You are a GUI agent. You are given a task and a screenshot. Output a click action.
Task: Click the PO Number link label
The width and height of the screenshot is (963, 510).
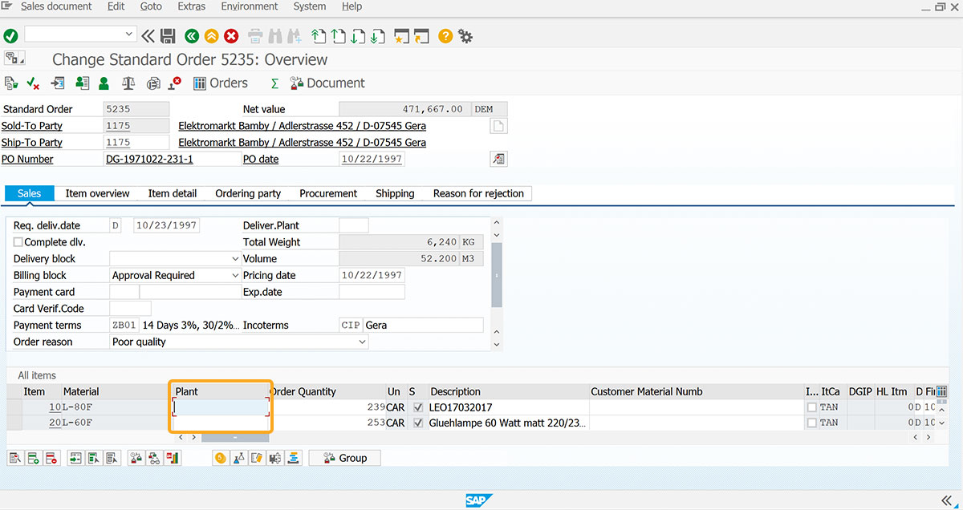[27, 160]
